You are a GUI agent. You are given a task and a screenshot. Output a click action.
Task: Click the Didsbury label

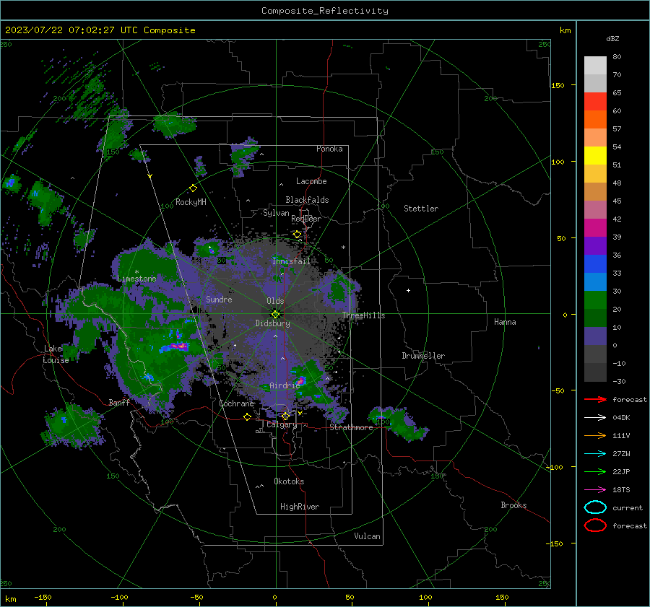click(272, 323)
